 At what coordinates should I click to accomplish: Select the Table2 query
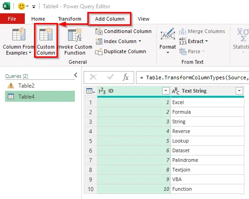40,86
